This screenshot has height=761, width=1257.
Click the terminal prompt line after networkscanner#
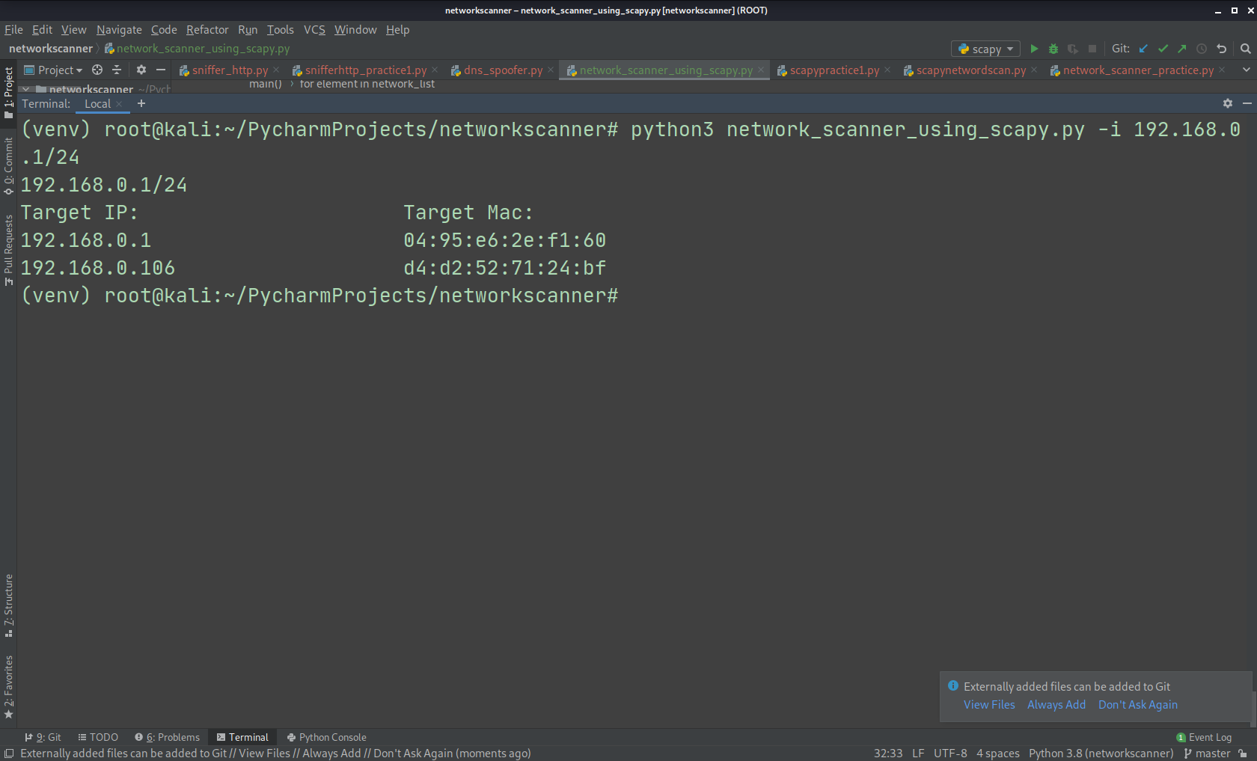(319, 296)
